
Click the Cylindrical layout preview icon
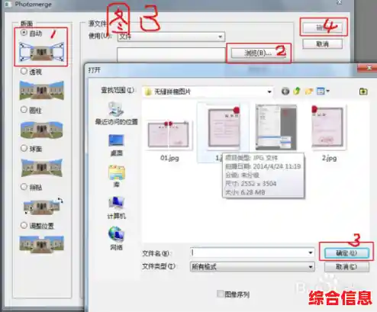tap(42, 130)
